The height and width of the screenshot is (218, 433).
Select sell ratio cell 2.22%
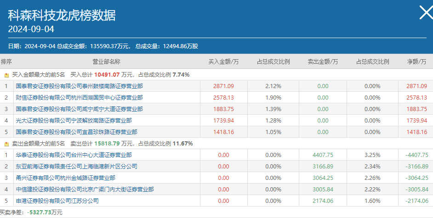pos(372,190)
